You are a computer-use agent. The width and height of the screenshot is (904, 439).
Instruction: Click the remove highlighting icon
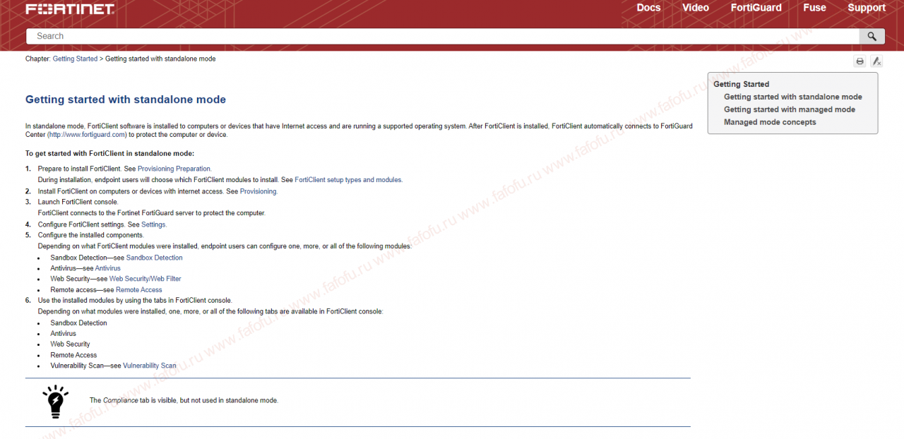coord(876,61)
